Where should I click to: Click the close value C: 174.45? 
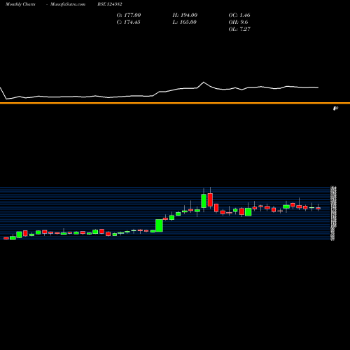point(128,22)
